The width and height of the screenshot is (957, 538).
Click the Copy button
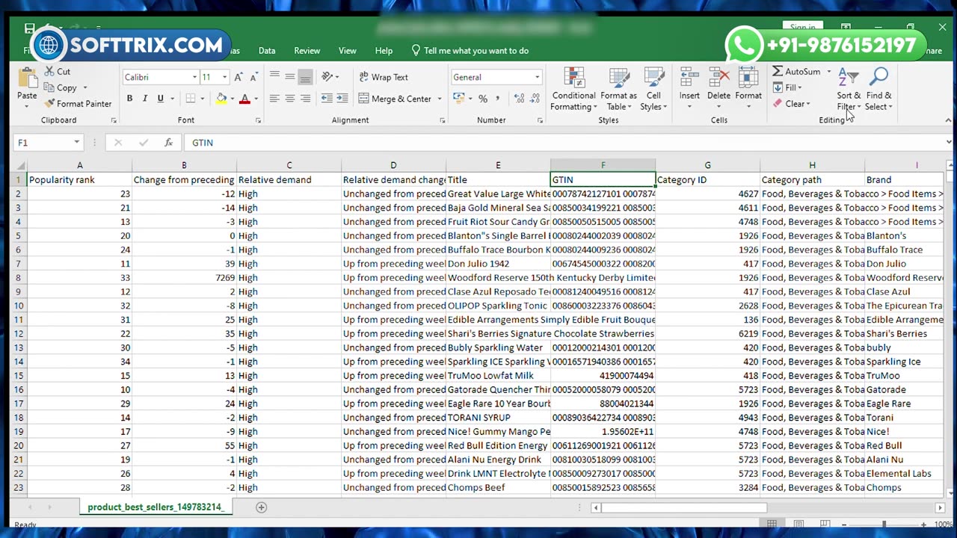[x=61, y=87]
